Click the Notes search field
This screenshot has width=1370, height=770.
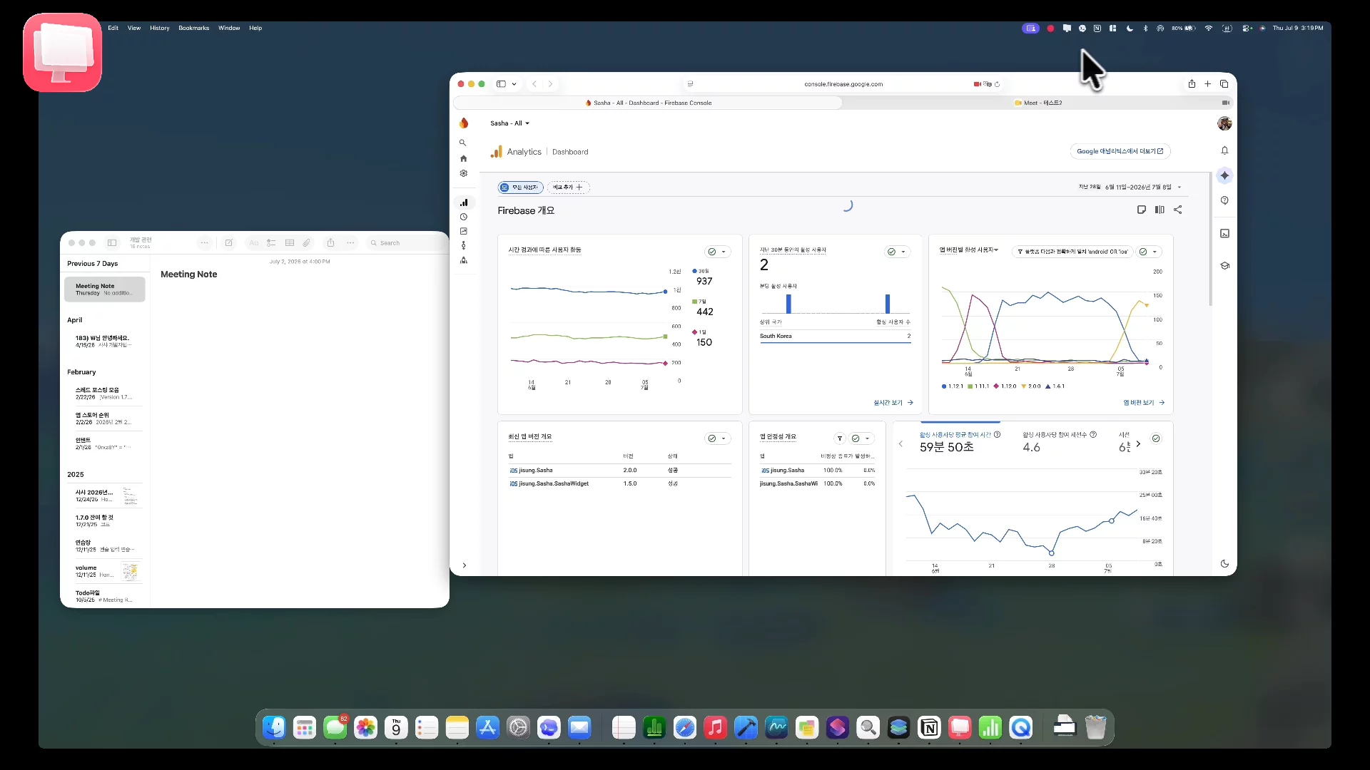point(407,243)
